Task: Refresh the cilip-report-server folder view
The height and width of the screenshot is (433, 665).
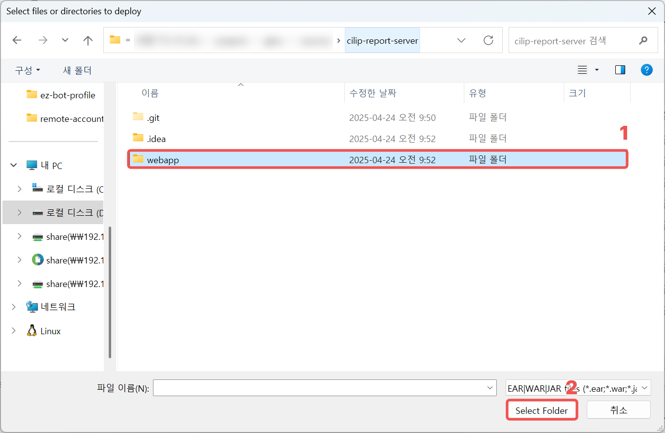Action: coord(488,40)
